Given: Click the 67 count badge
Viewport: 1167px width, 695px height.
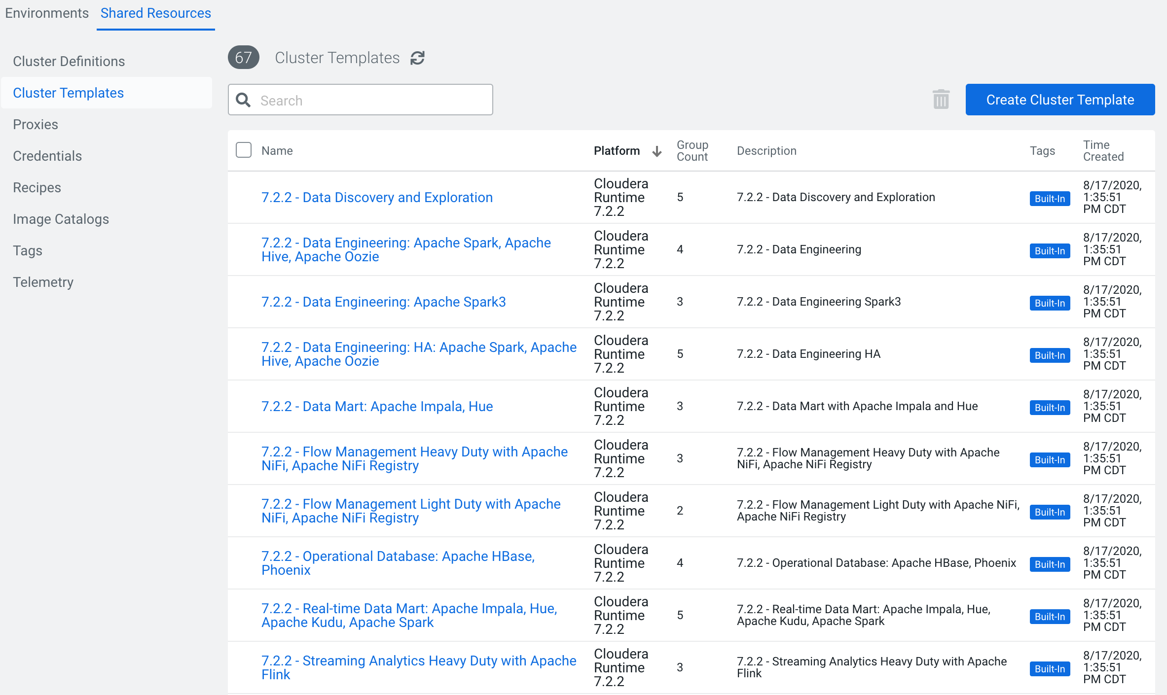Looking at the screenshot, I should coord(243,58).
